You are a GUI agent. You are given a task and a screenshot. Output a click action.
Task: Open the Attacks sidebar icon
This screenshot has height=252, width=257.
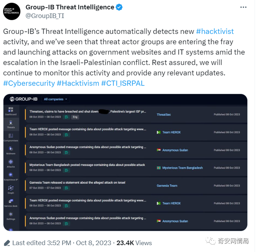[11, 162]
